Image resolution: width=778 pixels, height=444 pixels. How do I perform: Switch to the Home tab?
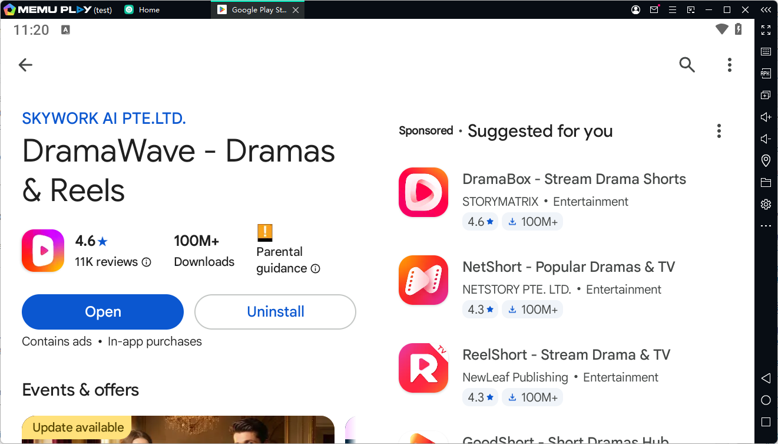point(149,9)
